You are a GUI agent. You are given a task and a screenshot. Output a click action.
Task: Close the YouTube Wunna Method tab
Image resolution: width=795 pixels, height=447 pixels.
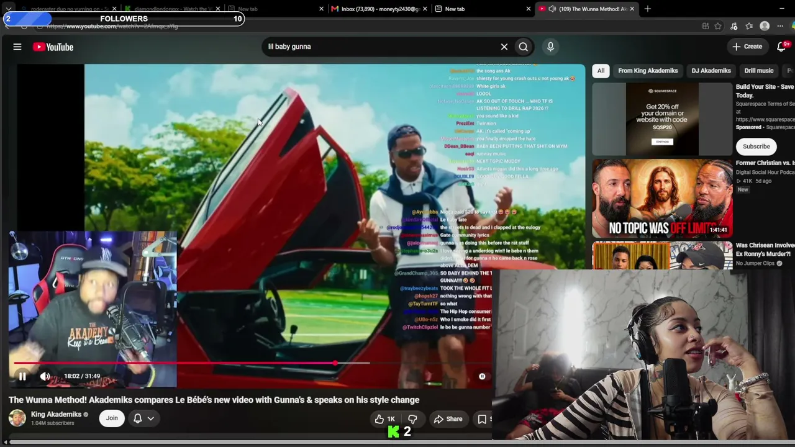click(x=632, y=9)
